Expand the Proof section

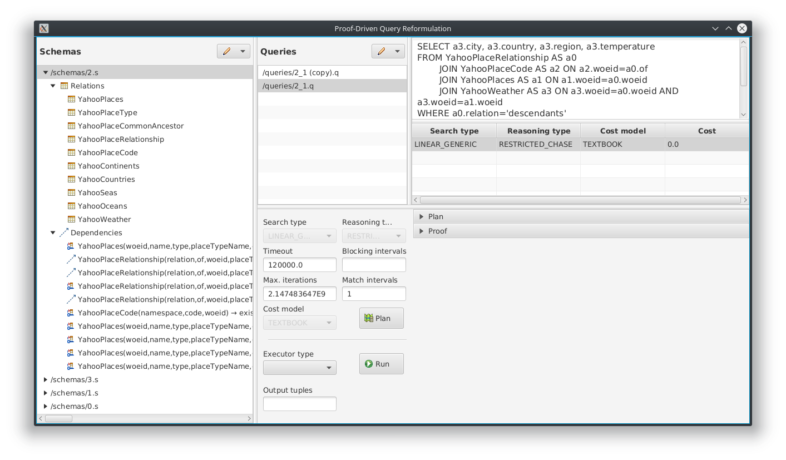(x=422, y=231)
